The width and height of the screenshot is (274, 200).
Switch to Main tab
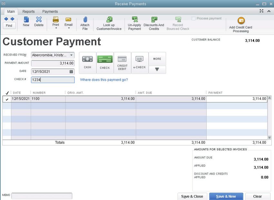tap(11, 12)
